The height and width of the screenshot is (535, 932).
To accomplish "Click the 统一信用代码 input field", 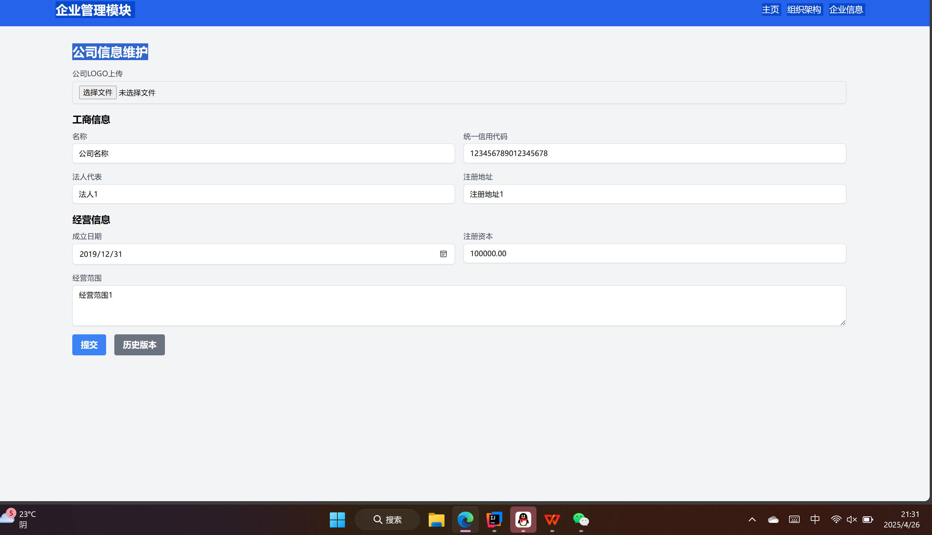I will click(654, 153).
